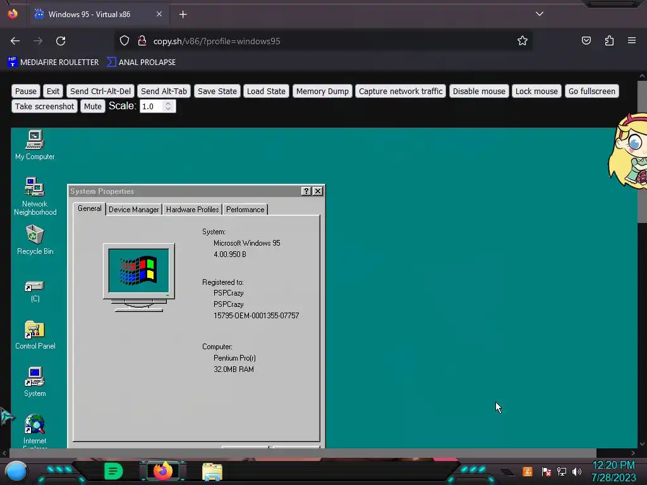Click the Save State button
Viewport: 647px width, 485px height.
tap(217, 91)
